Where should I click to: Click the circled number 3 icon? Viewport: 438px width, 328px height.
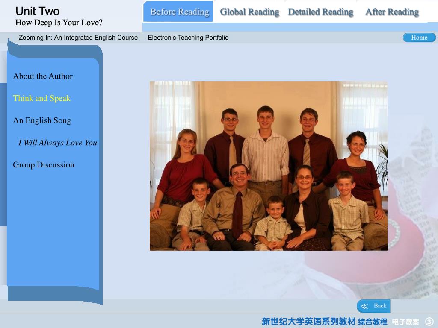click(429, 322)
